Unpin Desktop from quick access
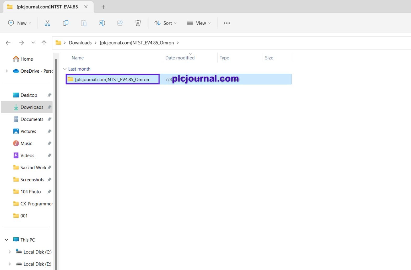Screen dimensions: 411x270 pos(49,95)
